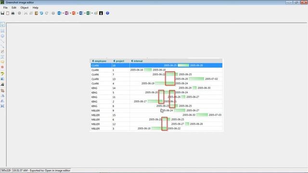This screenshot has height=173, width=308.
Task: Click date '2005-07-02' in the table
Action: [211, 79]
